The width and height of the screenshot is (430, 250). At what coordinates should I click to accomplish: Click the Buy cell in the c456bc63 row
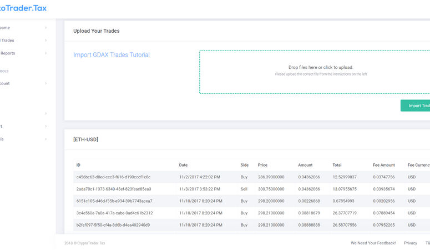click(244, 177)
